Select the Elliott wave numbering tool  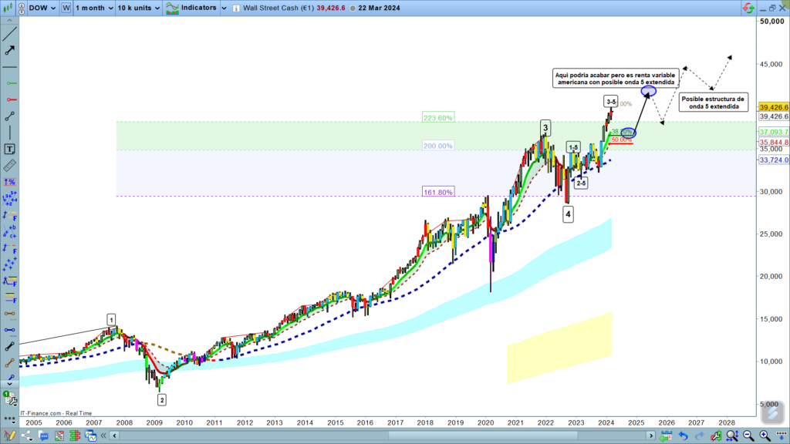pos(10,199)
